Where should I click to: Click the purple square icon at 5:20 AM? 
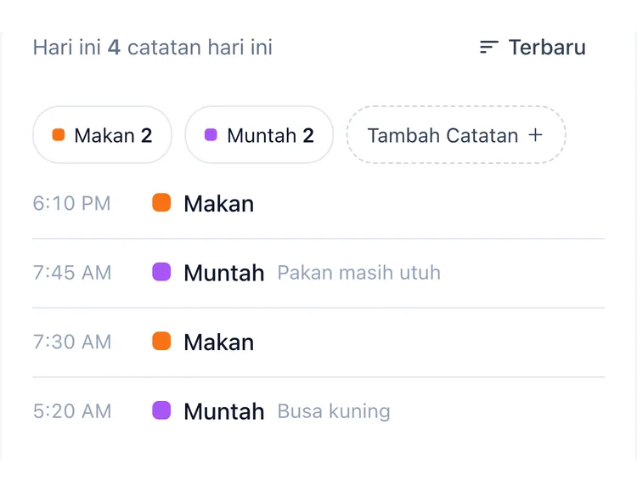tap(161, 410)
